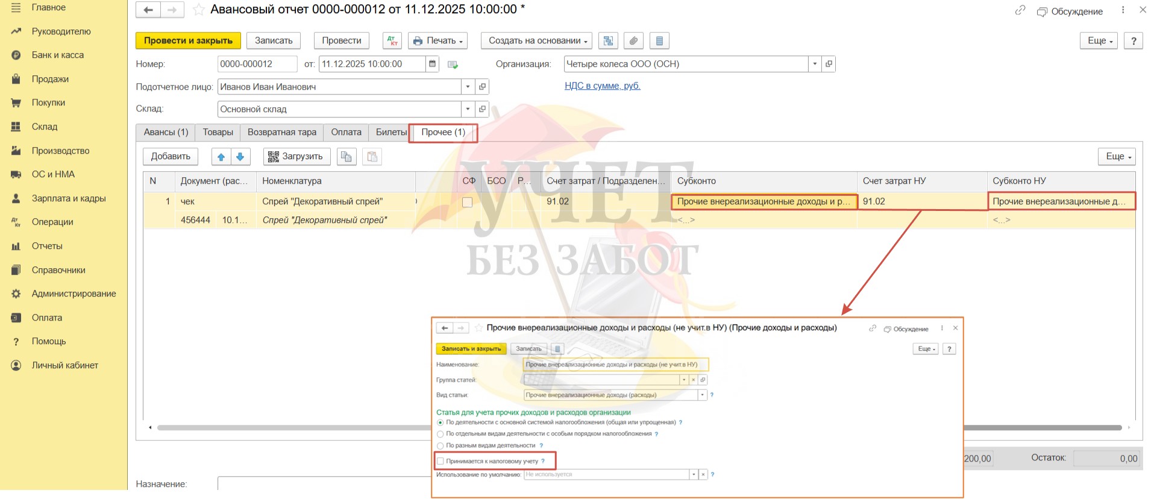The width and height of the screenshot is (1157, 499).
Task: Open attached files with the paperclip icon
Action: coord(633,40)
